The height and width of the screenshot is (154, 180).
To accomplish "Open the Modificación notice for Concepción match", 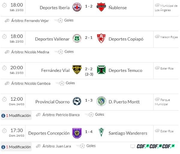I will click(x=16, y=147).
